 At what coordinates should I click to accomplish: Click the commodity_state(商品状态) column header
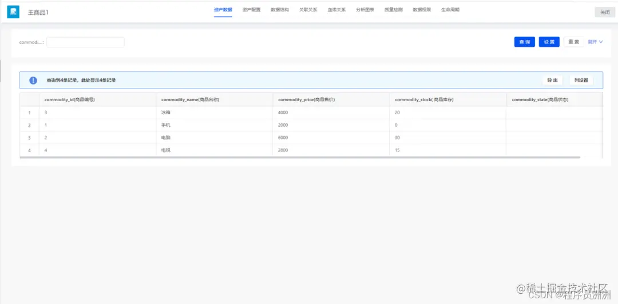click(554, 99)
